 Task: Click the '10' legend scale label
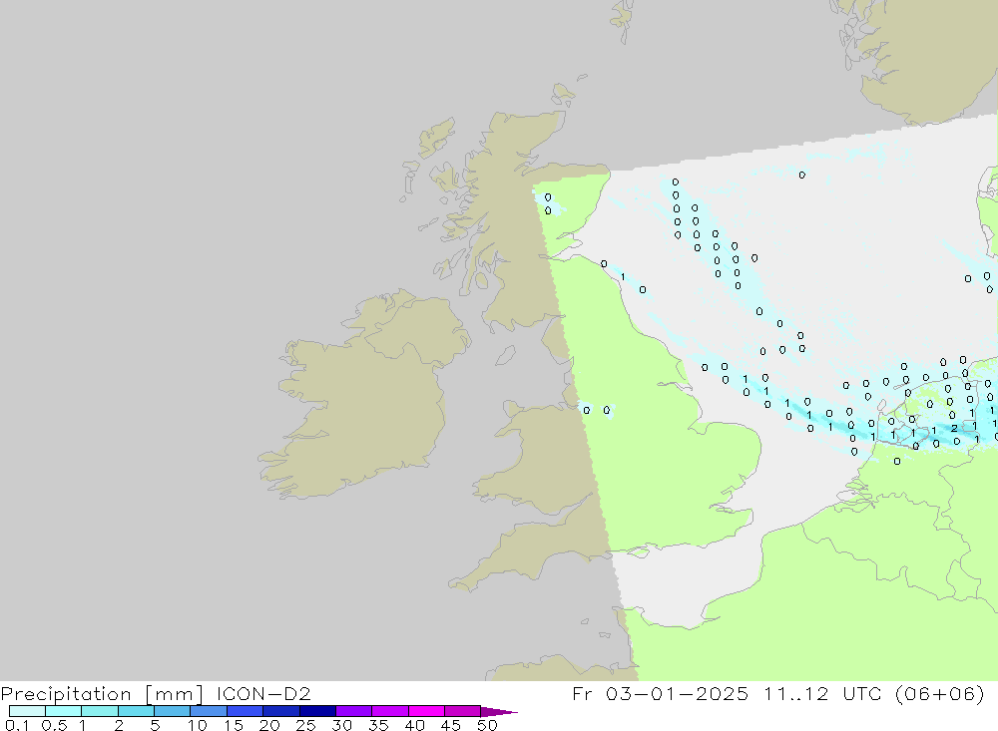[x=197, y=725]
